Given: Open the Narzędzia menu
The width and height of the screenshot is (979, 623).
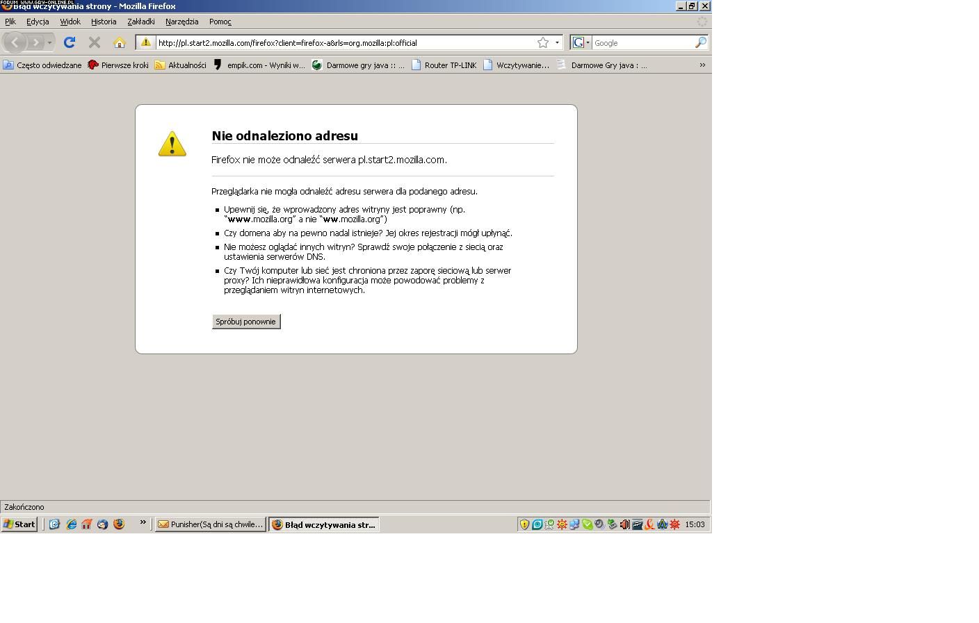Looking at the screenshot, I should point(181,22).
